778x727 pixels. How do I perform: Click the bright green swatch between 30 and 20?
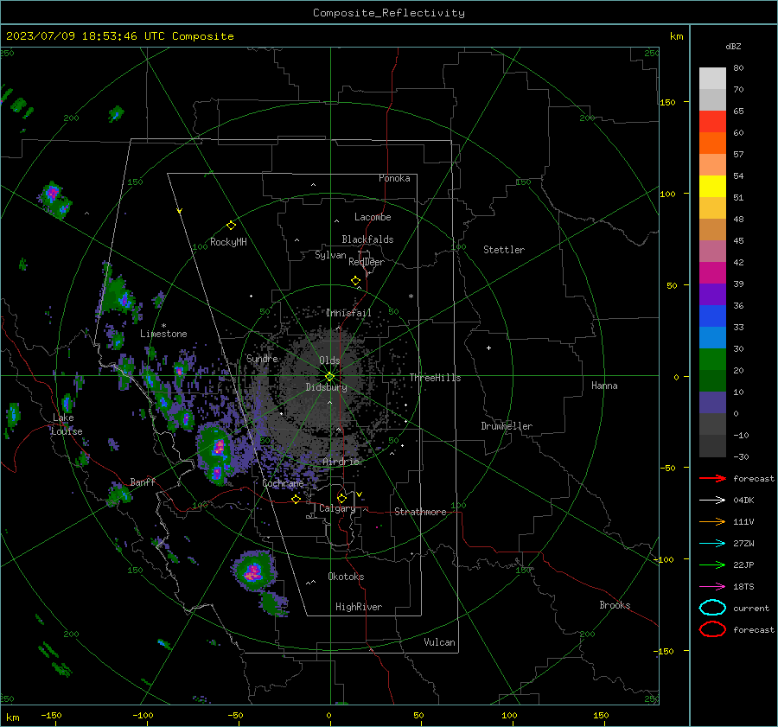pyautogui.click(x=712, y=360)
